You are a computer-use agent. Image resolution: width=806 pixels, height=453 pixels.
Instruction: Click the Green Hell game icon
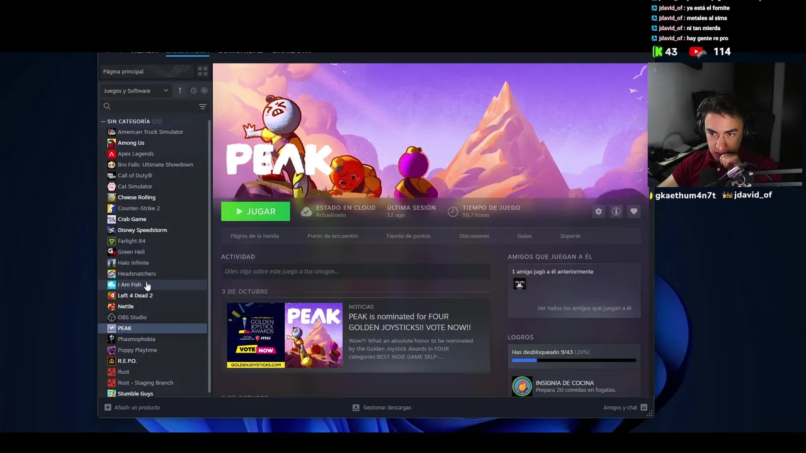(x=111, y=252)
